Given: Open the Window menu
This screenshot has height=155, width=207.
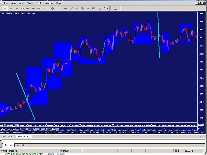Looking at the screenshot, I should [49, 3].
